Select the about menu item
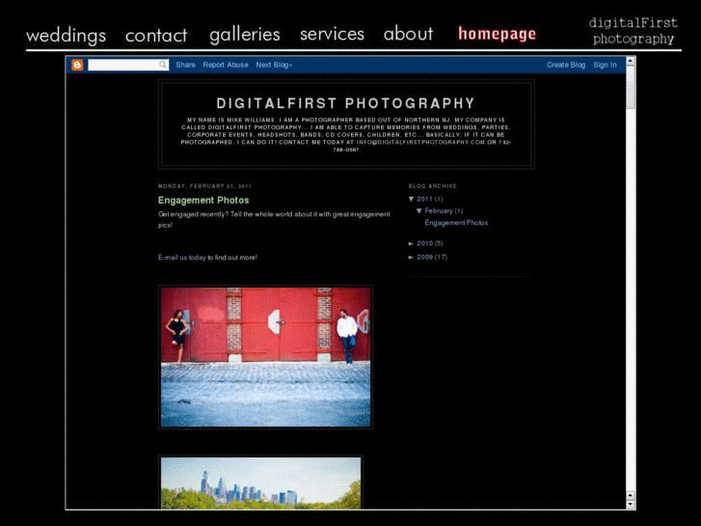This screenshot has height=526, width=701. pos(408,34)
